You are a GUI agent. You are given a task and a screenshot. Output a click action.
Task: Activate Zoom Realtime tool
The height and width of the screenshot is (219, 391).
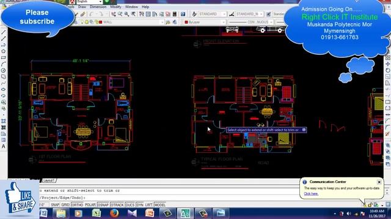pyautogui.click(x=120, y=14)
